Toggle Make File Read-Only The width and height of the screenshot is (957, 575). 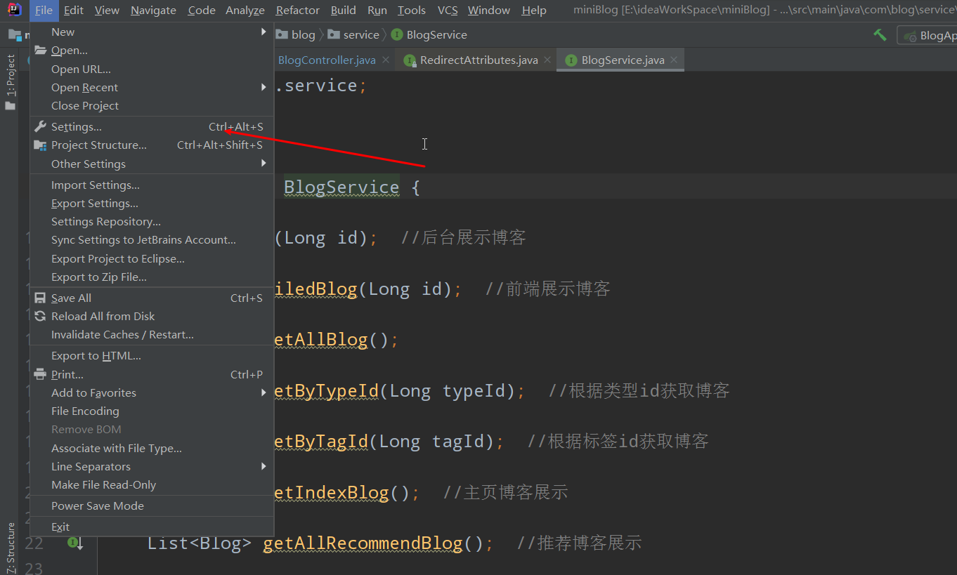tap(152, 484)
